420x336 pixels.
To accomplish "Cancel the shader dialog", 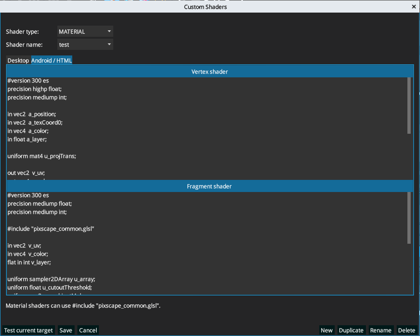I will point(88,330).
